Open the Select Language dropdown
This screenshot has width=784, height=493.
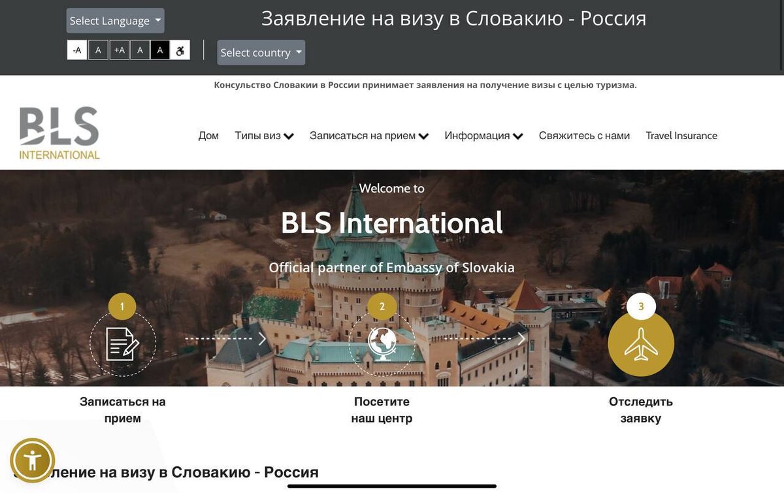coord(116,21)
